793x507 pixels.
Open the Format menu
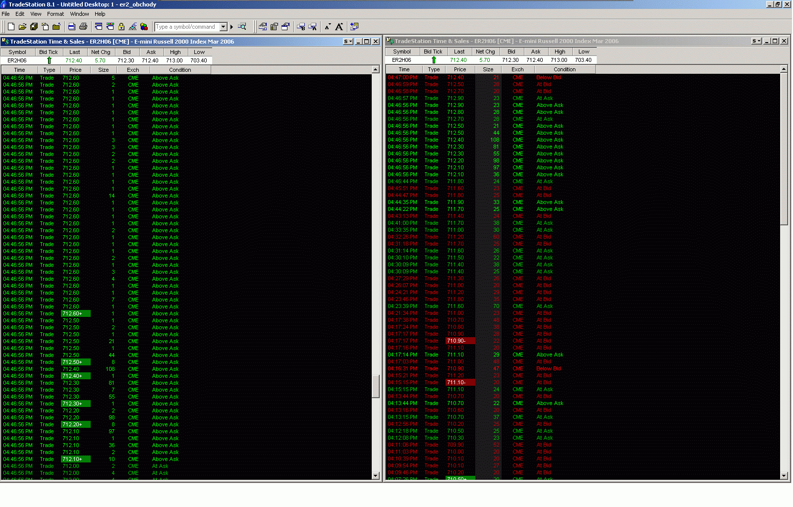(56, 14)
